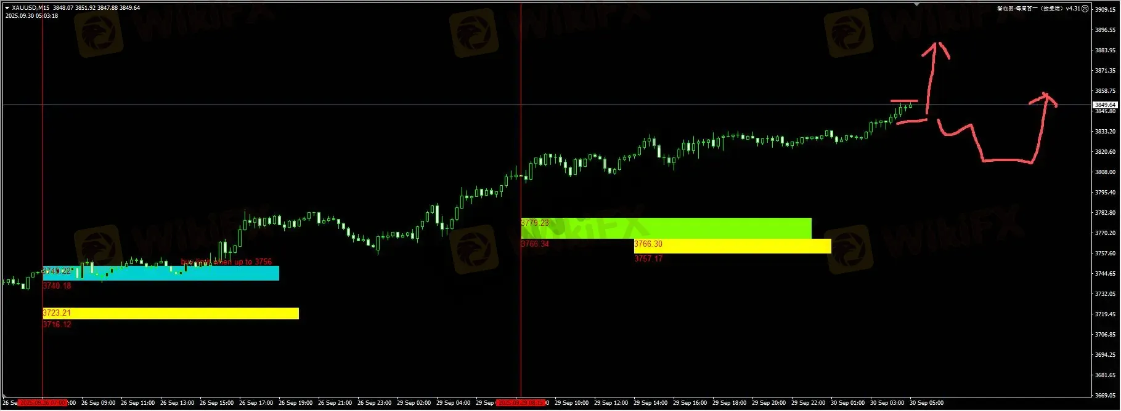The height and width of the screenshot is (411, 1121).
Task: Open the one-click trading arrow beside XAUUSD
Action: [7, 8]
